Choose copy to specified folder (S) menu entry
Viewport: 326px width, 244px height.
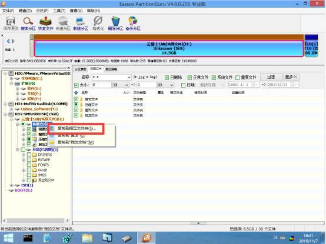tap(76, 128)
